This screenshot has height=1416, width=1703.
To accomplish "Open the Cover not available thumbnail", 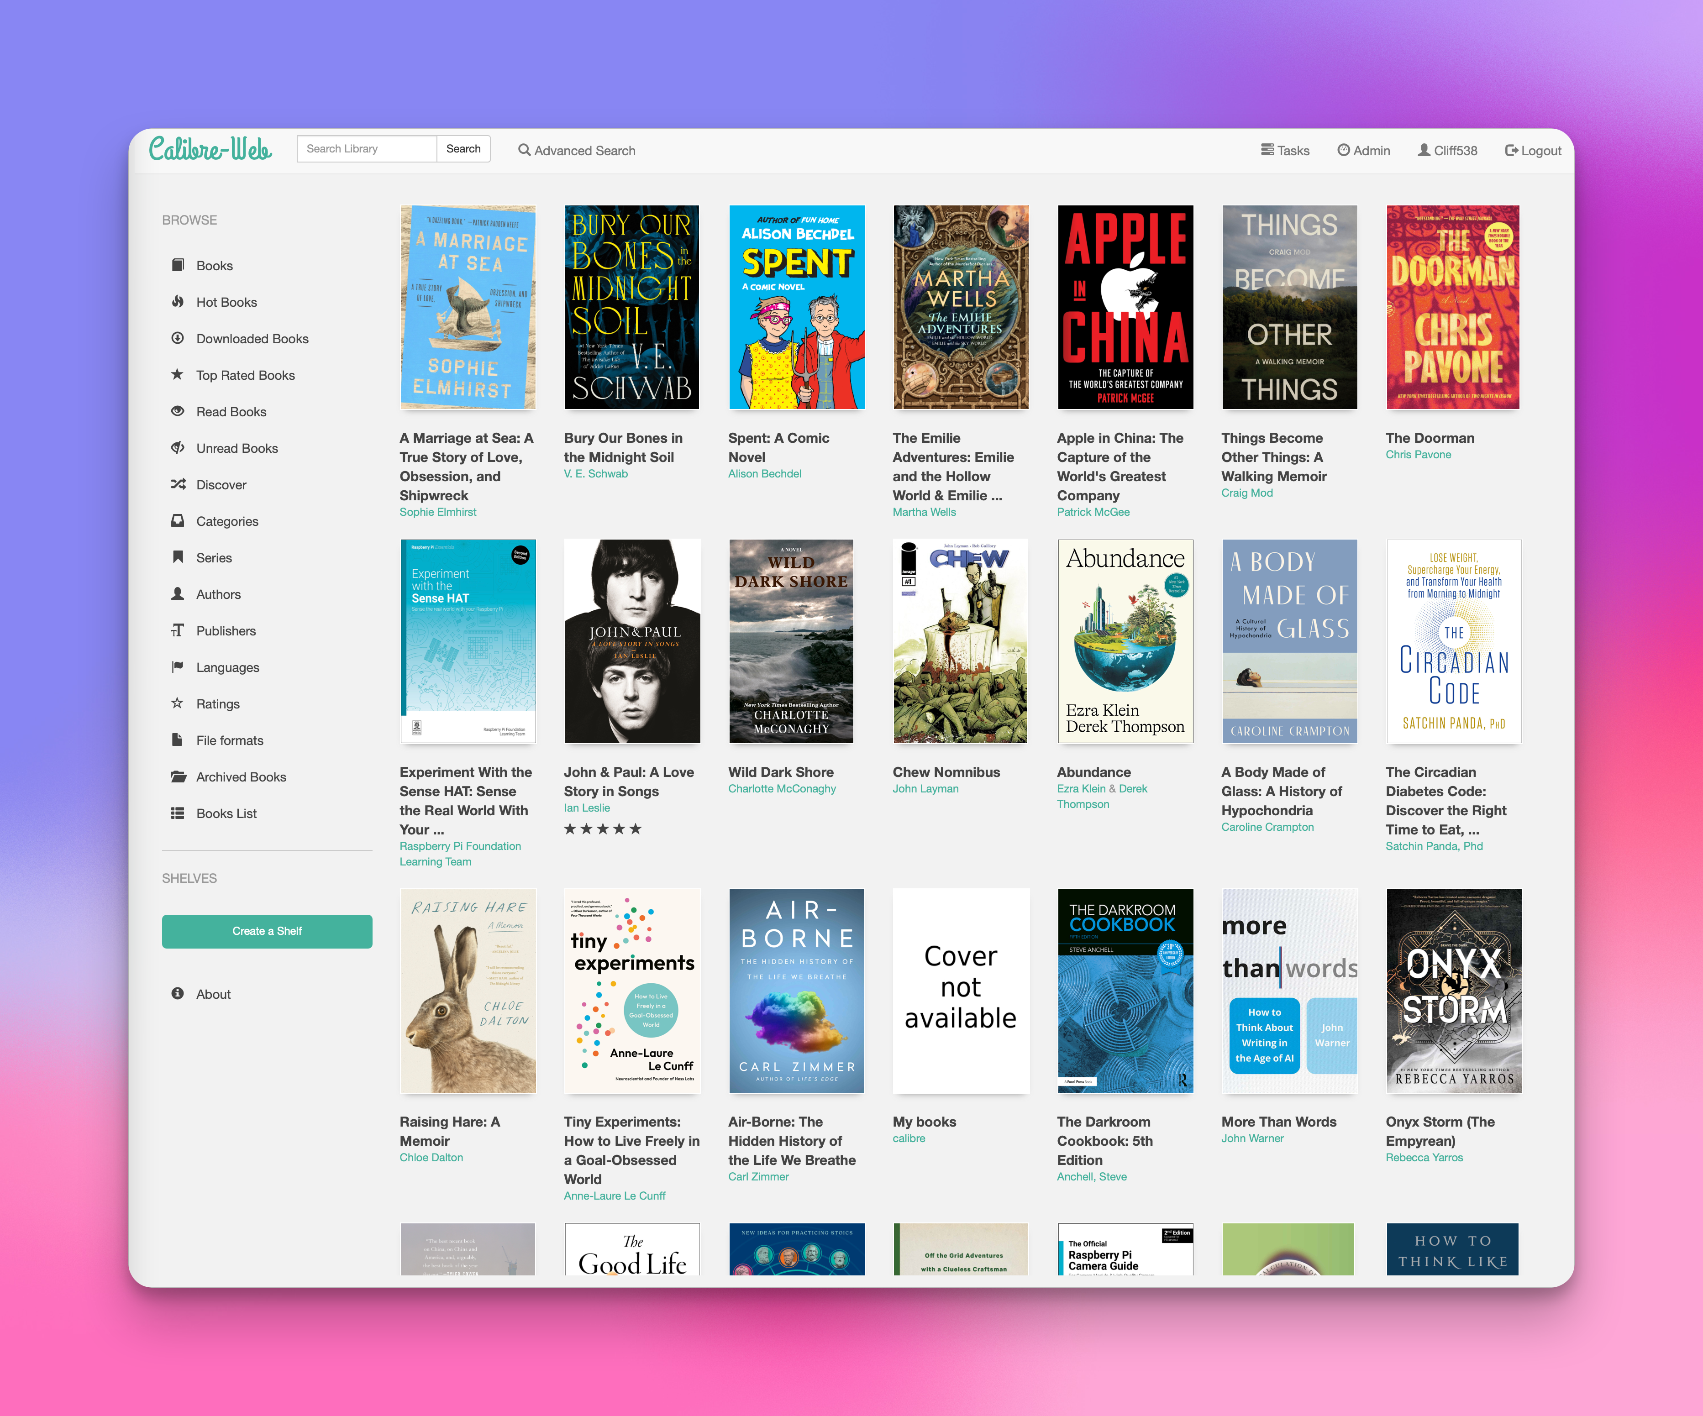I will tap(961, 991).
